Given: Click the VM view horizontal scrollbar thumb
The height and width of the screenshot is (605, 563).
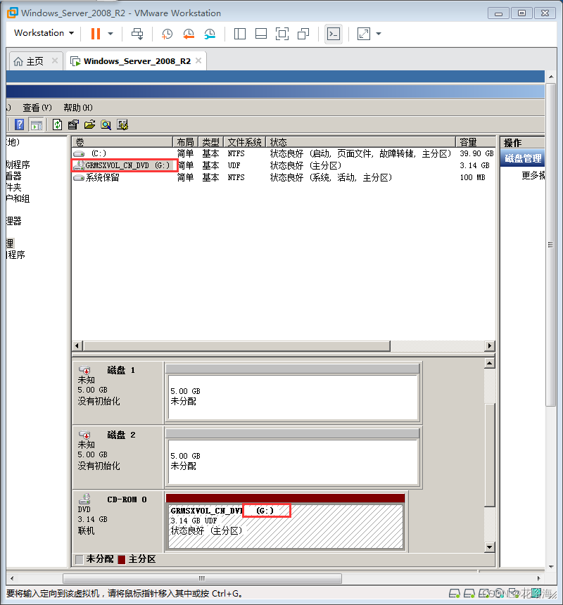Looking at the screenshot, I should [202, 578].
